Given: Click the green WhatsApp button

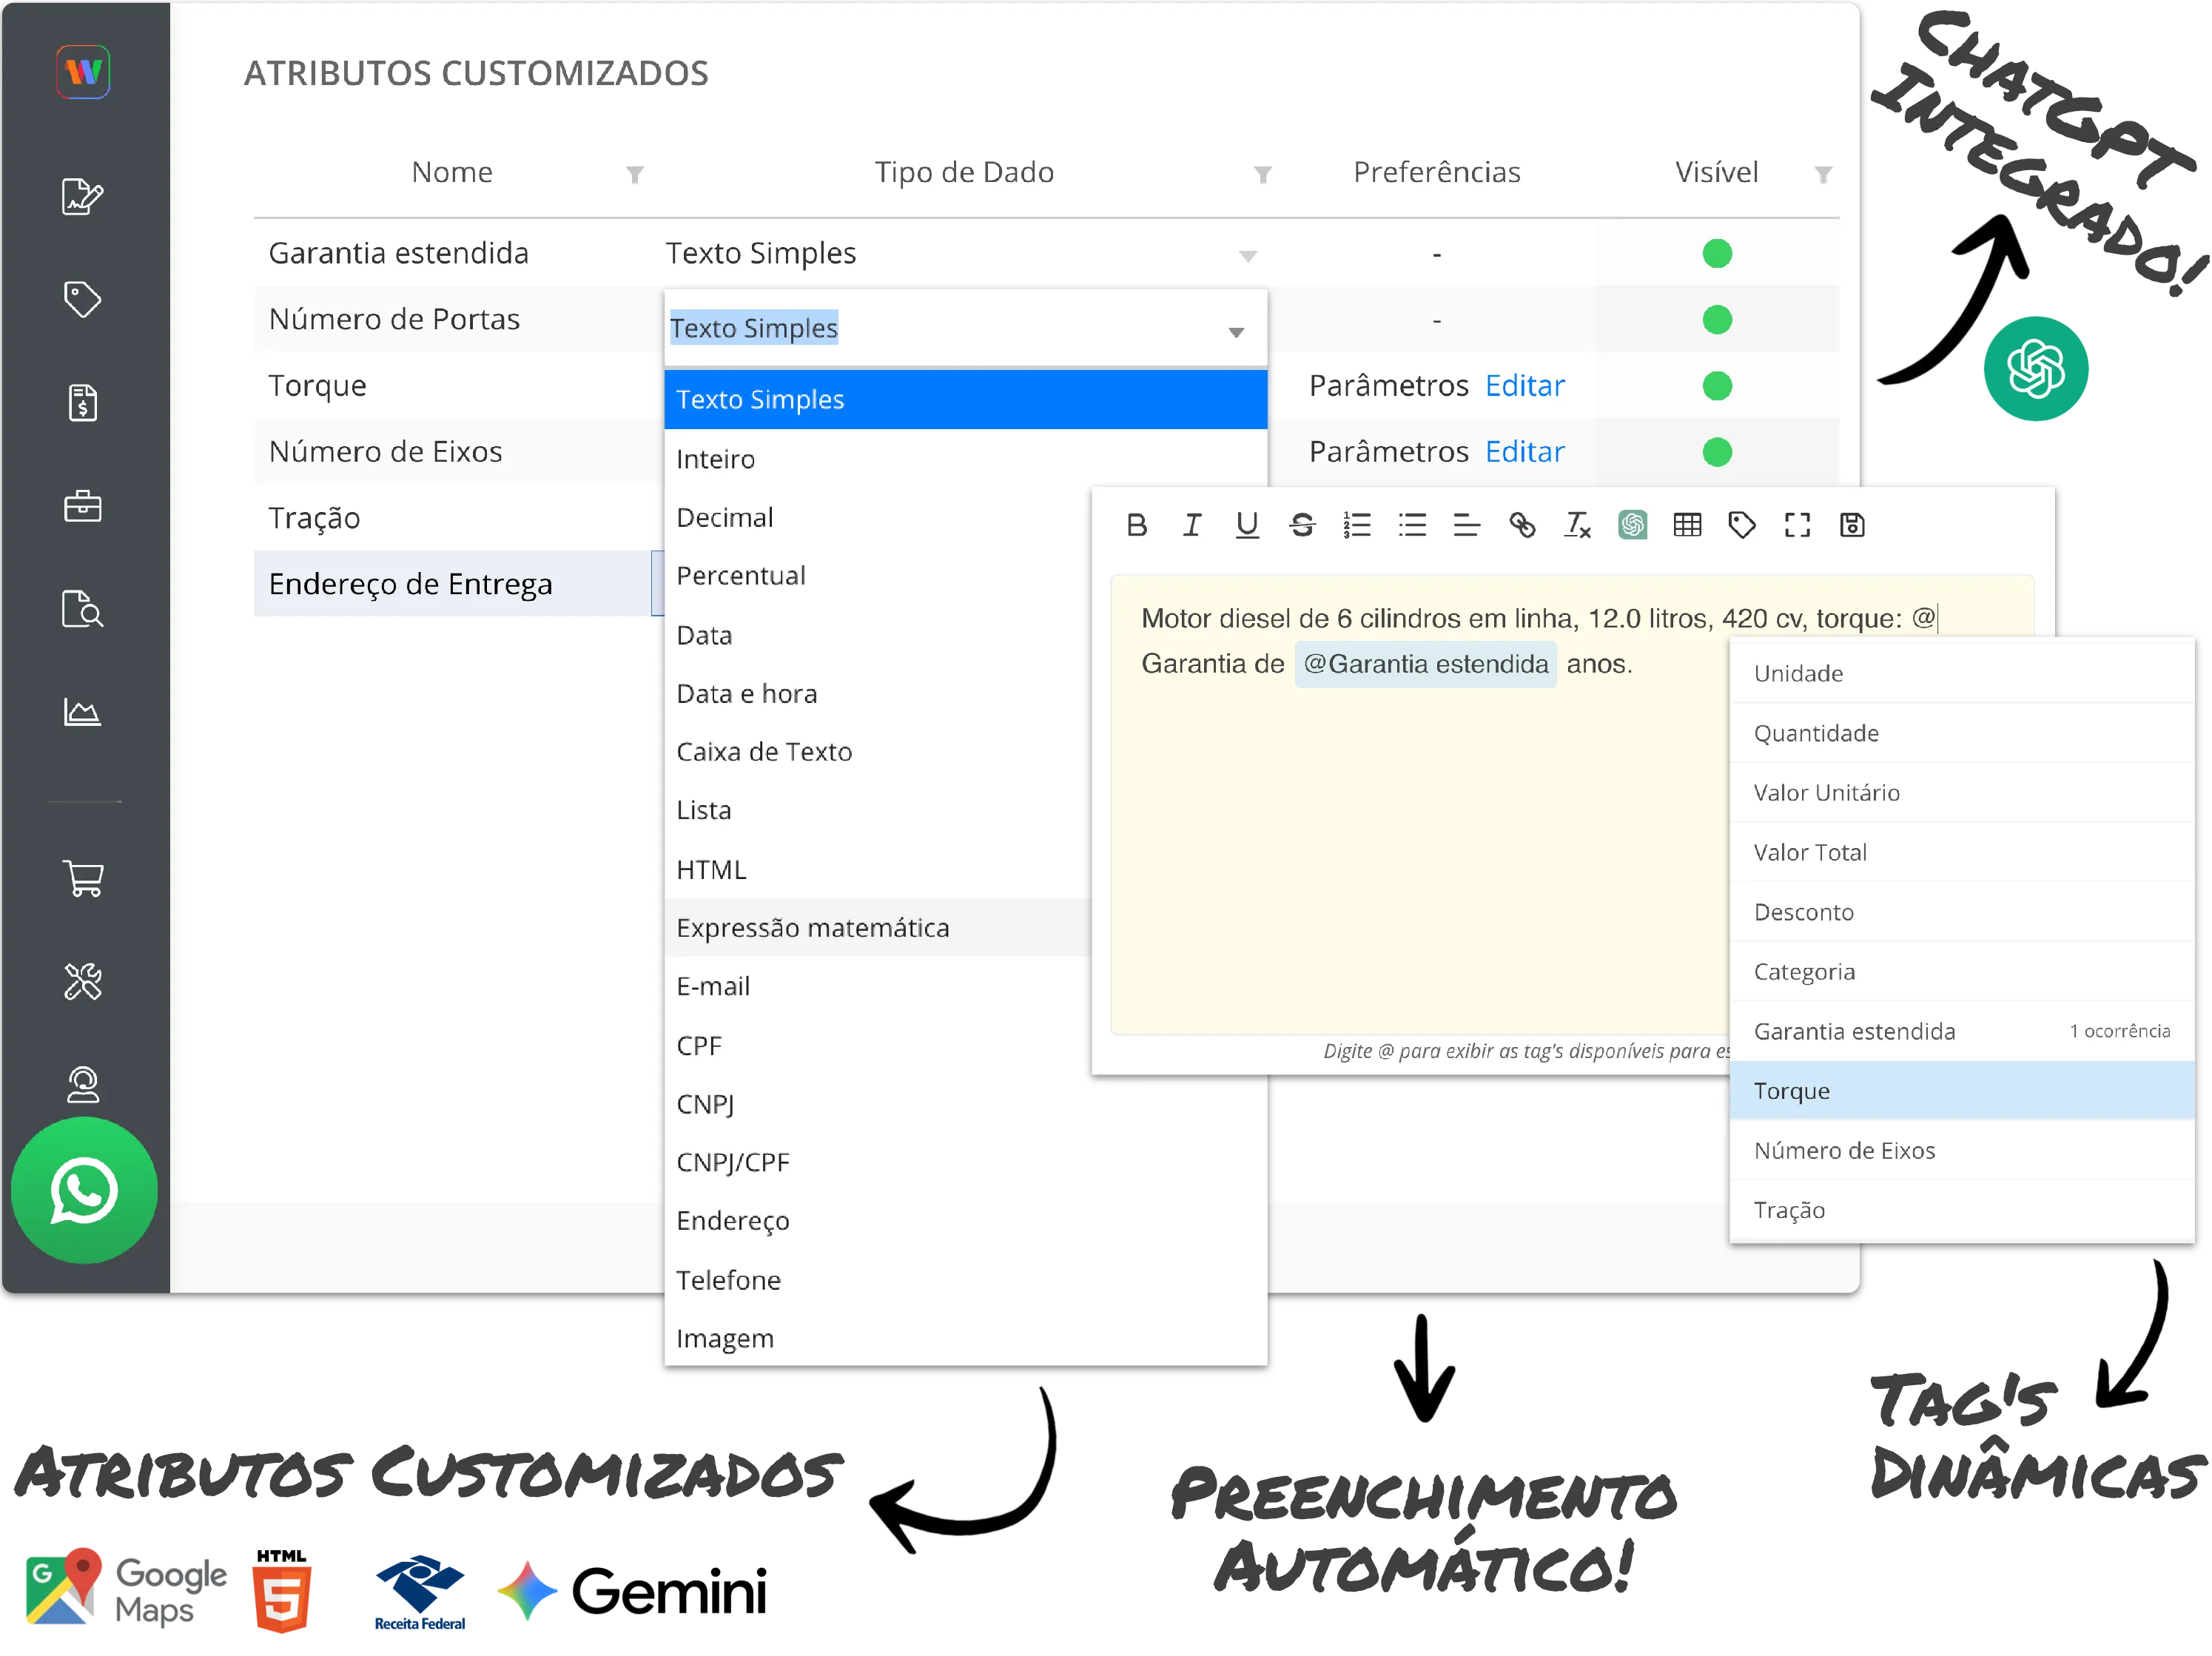Looking at the screenshot, I should [84, 1190].
